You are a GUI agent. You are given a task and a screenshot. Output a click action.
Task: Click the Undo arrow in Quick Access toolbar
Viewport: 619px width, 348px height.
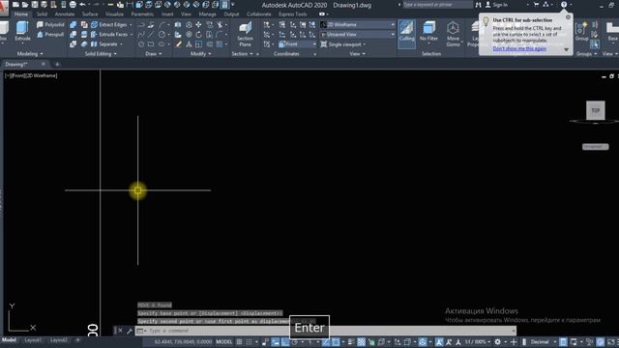[82, 5]
